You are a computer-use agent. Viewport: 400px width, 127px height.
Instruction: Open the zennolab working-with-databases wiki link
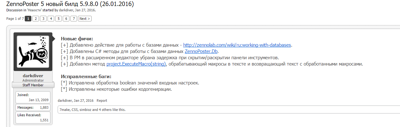tap(237, 45)
